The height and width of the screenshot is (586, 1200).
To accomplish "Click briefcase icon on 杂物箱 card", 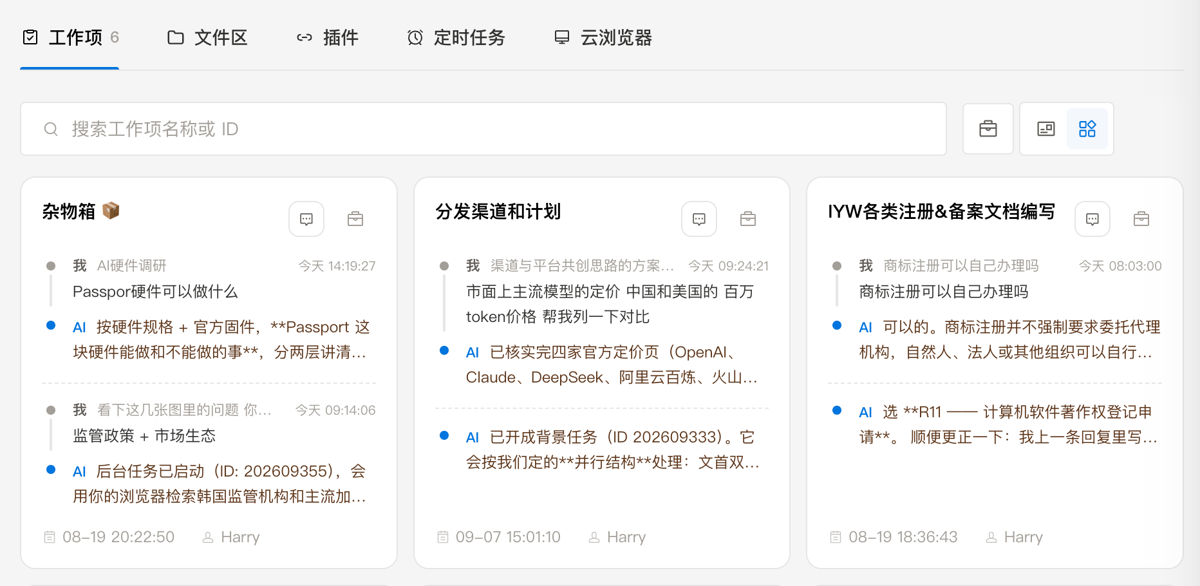I will (x=355, y=219).
